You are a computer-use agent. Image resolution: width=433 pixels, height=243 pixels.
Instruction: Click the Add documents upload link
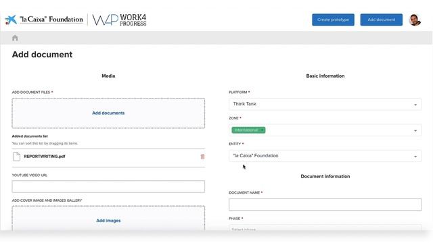pyautogui.click(x=108, y=113)
